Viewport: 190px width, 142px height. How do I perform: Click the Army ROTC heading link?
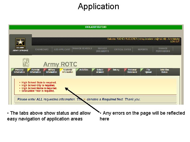pos(60,64)
